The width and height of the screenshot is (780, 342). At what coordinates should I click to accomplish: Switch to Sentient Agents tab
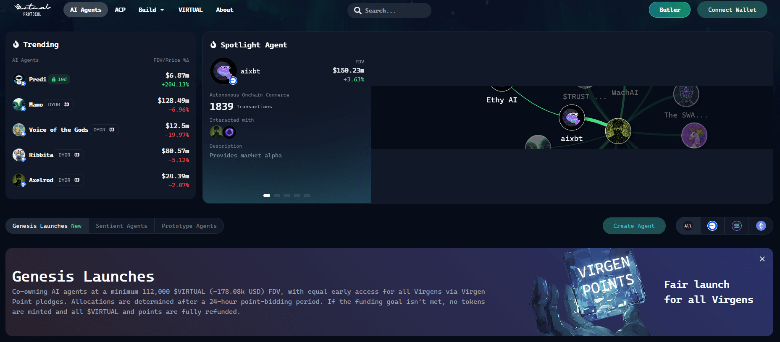[x=121, y=226]
